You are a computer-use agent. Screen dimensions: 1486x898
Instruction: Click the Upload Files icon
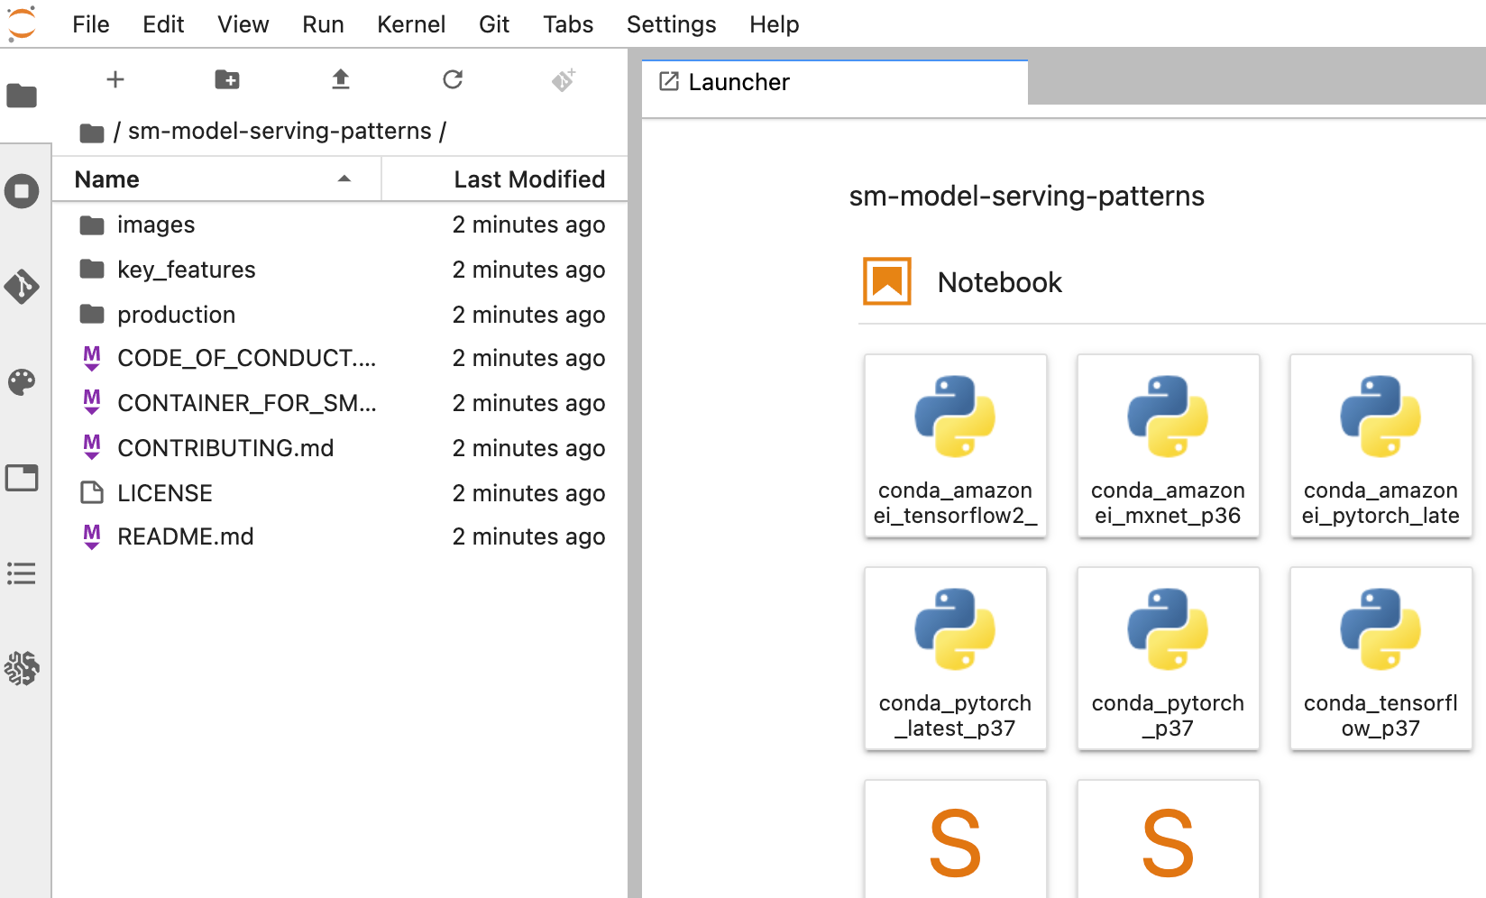coord(340,79)
